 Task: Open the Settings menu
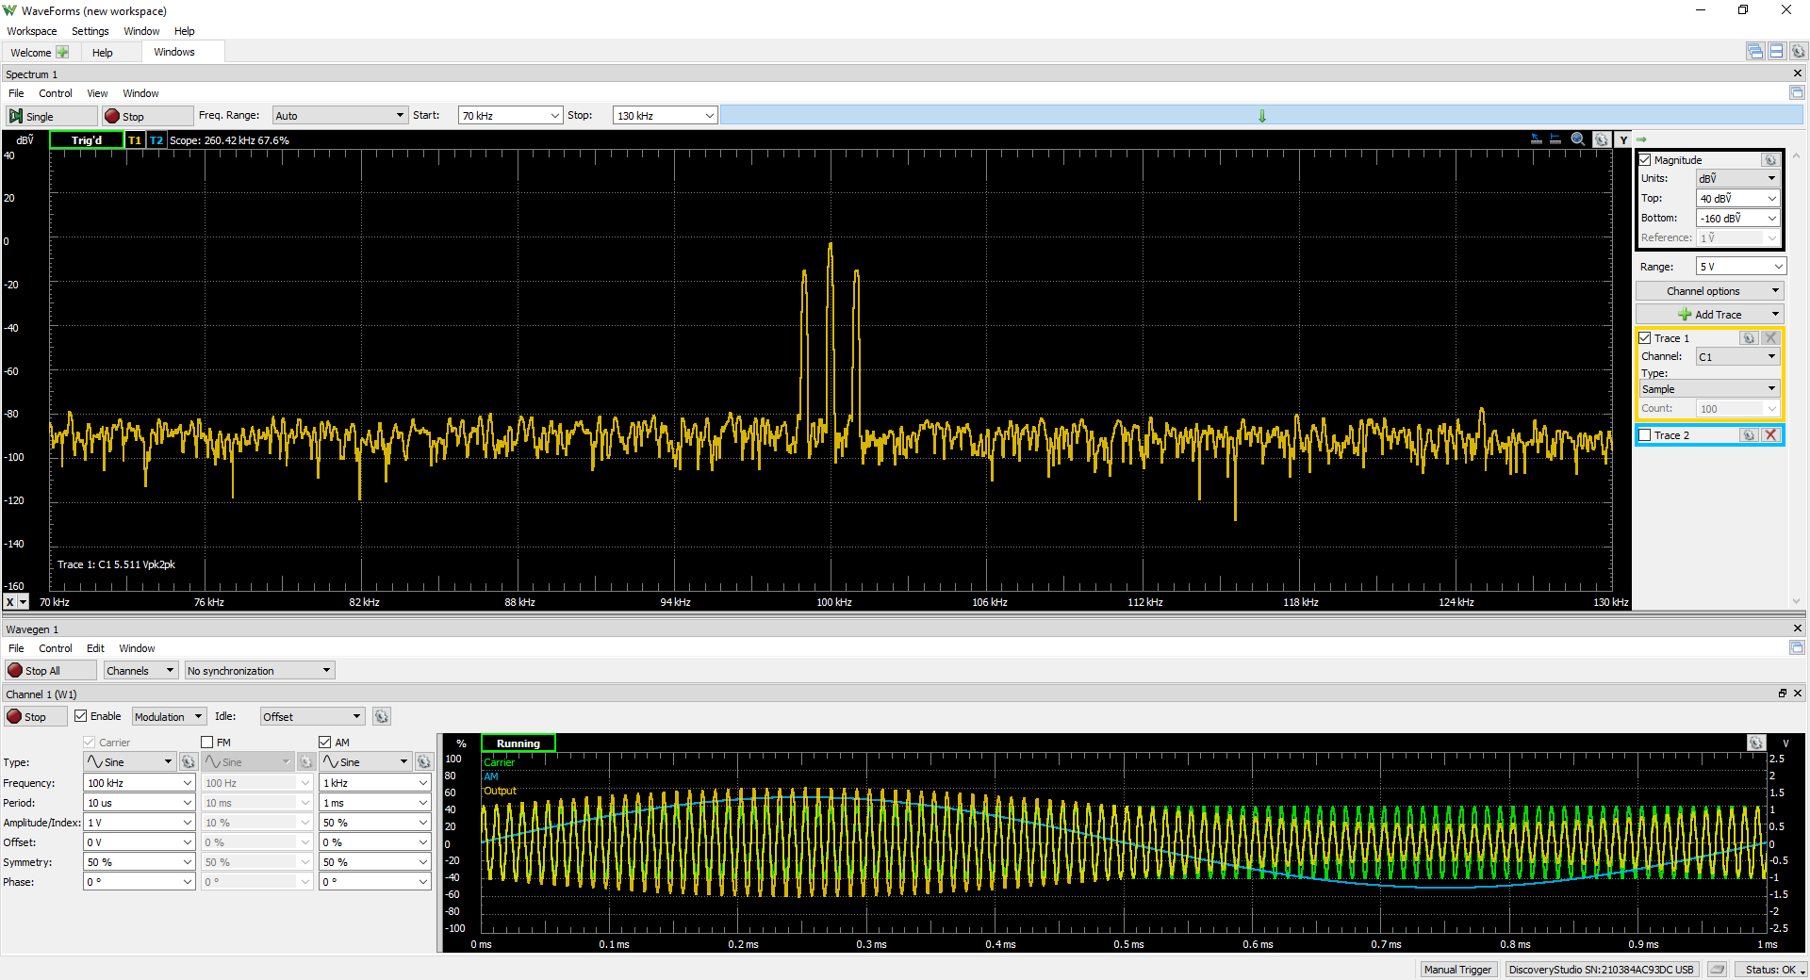(90, 31)
